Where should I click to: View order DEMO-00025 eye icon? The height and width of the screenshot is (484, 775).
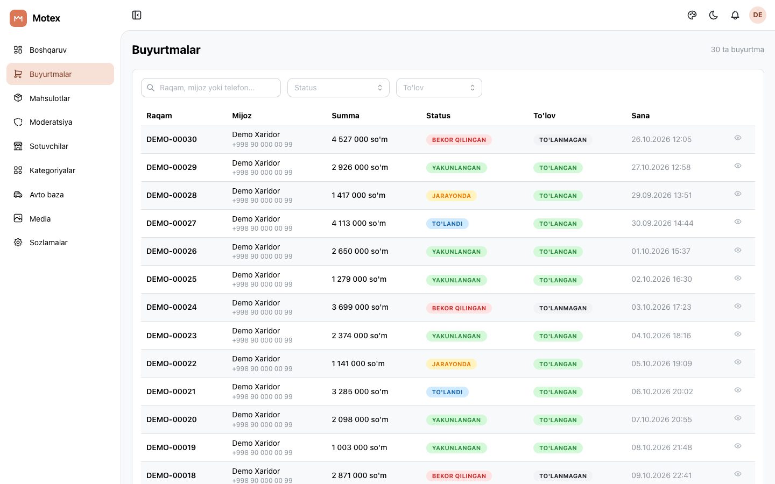click(738, 279)
